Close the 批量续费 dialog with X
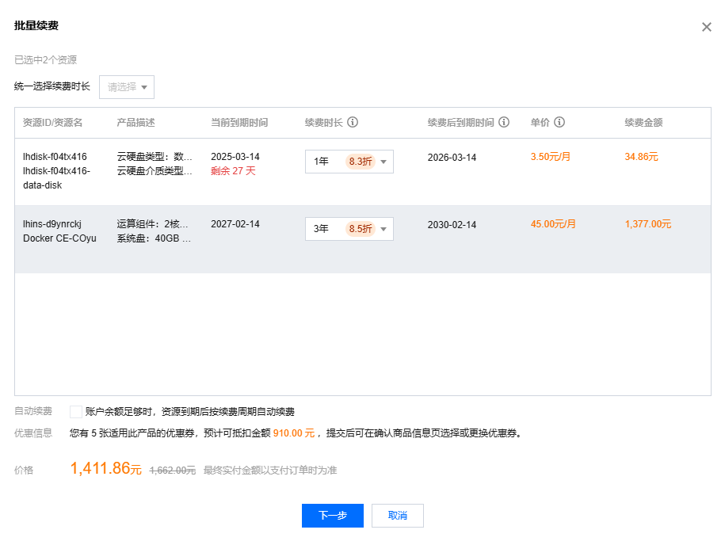The width and height of the screenshot is (725, 545). (707, 27)
